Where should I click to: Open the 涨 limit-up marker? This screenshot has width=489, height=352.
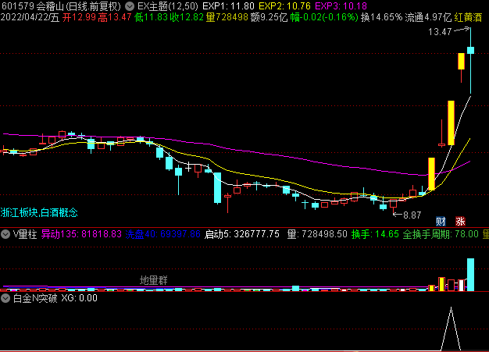click(460, 222)
